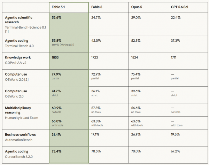Viewport: 209px width, 165px height.
Task: Select the Fable 5 column header
Action: click(x=108, y=7)
